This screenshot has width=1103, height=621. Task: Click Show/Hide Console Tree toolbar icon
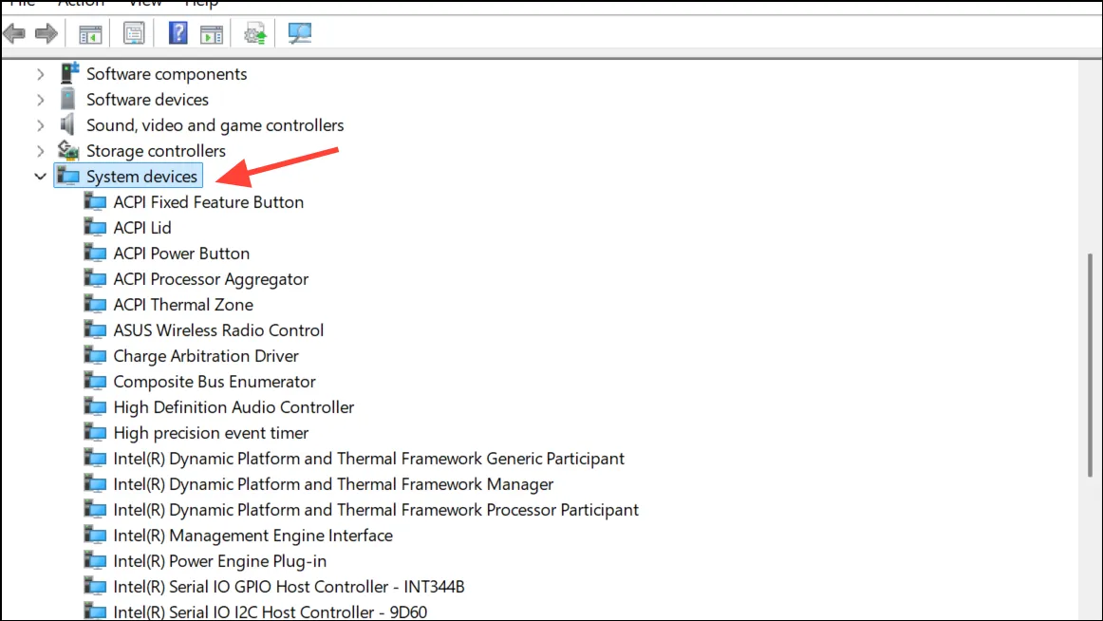tap(90, 33)
